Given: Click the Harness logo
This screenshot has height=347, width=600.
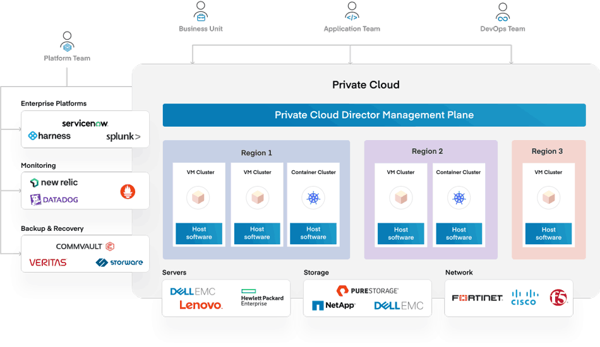Looking at the screenshot, I should (x=49, y=136).
